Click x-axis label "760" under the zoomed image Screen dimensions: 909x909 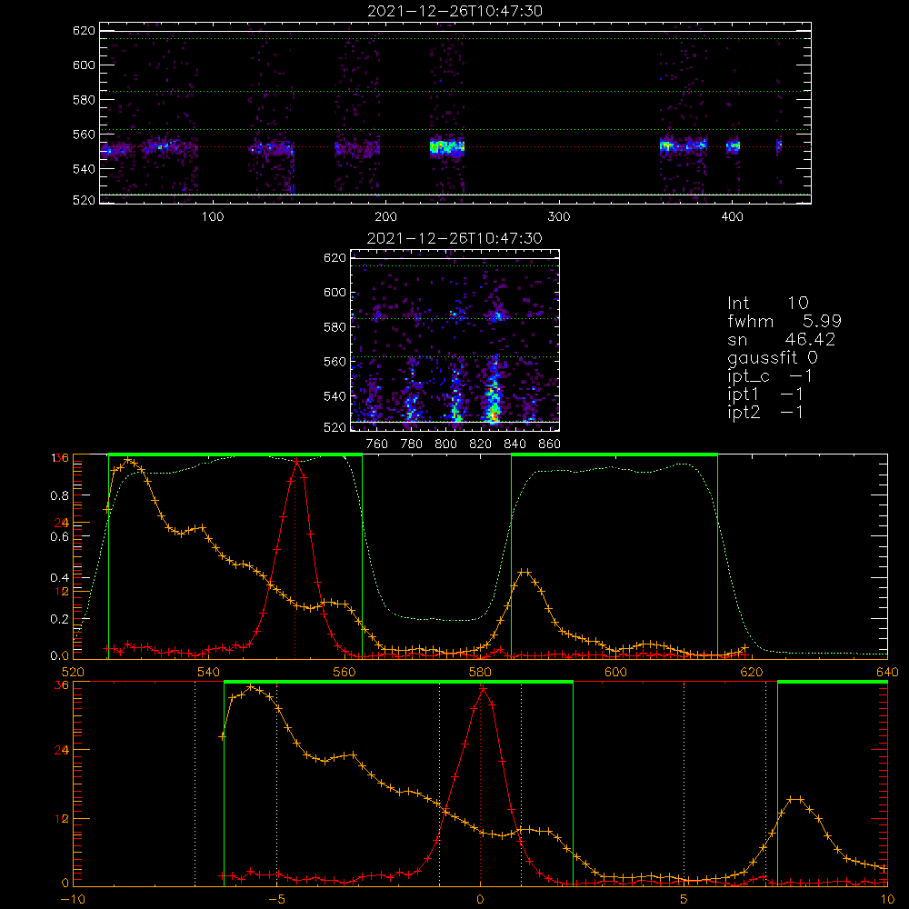coord(377,445)
